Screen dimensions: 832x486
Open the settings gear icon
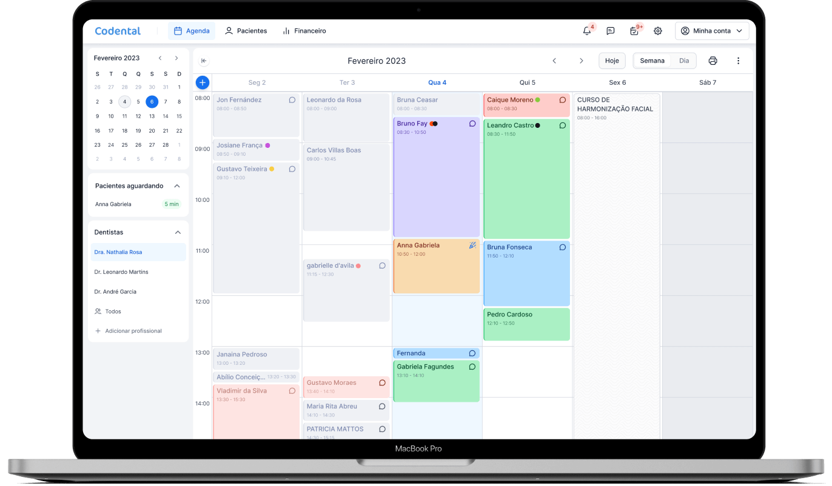[658, 31]
